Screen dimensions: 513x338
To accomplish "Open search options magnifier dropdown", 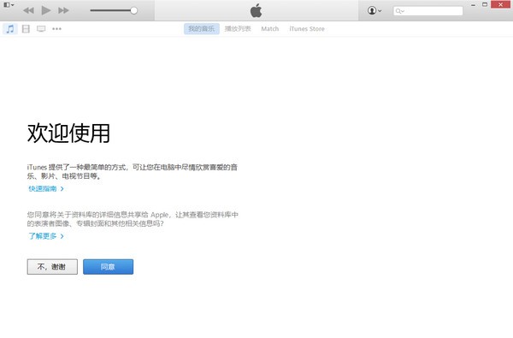I will [x=400, y=11].
